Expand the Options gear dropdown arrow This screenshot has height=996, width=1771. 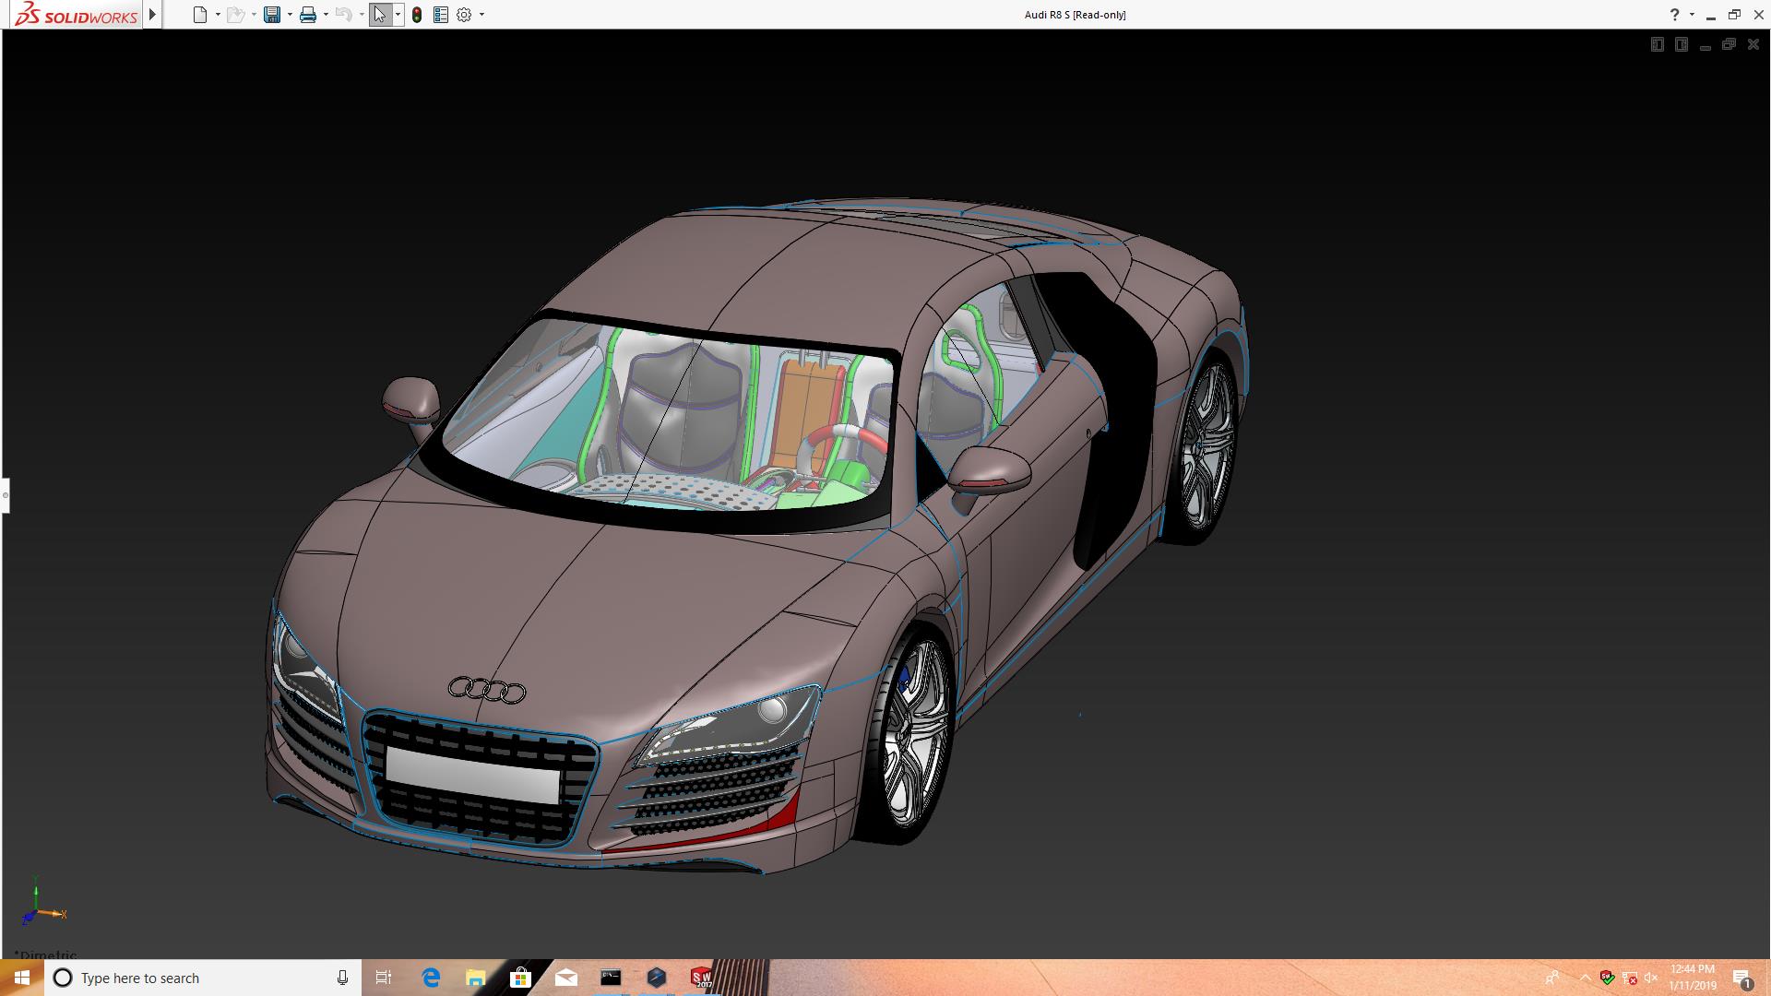click(x=481, y=15)
